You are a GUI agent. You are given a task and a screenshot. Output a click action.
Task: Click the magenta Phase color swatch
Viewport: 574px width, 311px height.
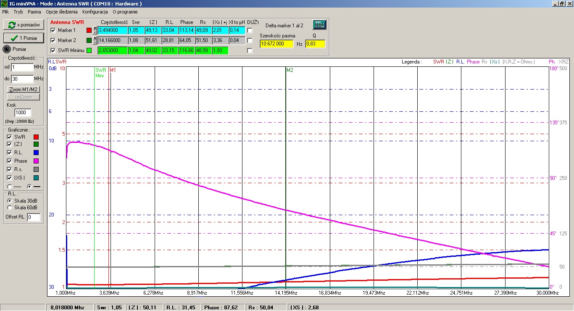[36, 161]
